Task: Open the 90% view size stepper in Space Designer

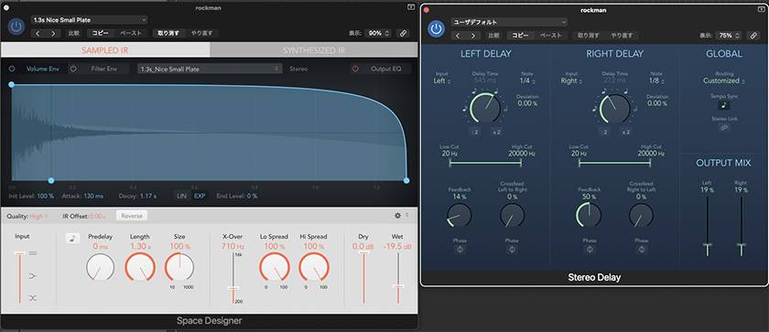Action: pyautogui.click(x=379, y=33)
